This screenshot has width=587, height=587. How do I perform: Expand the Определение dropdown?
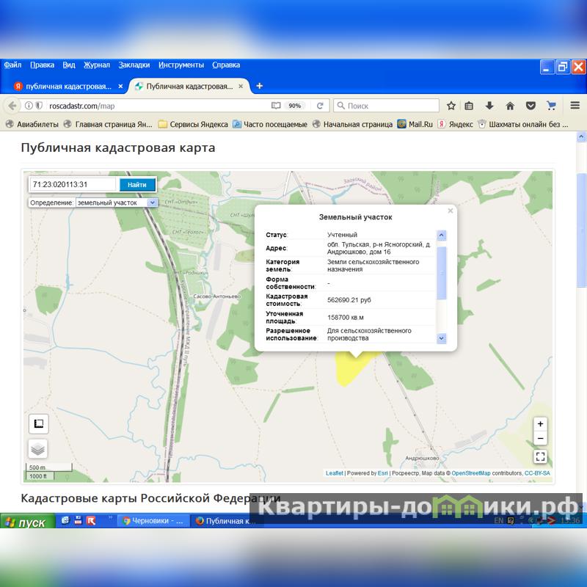coord(153,203)
